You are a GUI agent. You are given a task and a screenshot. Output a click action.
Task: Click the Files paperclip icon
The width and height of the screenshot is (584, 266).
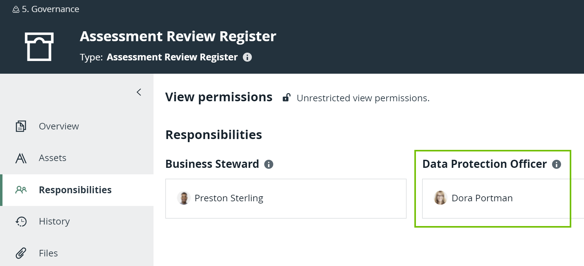[x=20, y=253]
